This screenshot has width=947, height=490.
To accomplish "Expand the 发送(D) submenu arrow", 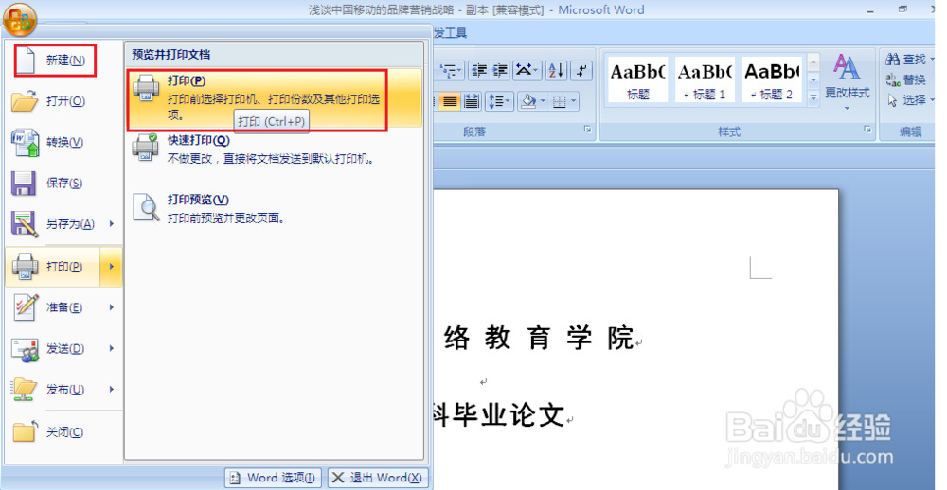I will 112,348.
